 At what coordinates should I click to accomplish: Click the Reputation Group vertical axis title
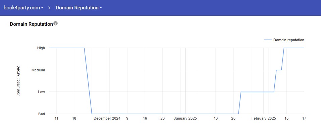pyautogui.click(x=18, y=80)
